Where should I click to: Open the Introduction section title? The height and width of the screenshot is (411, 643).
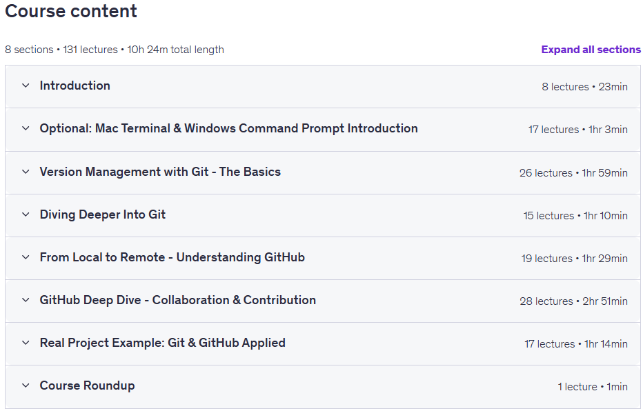click(x=75, y=86)
